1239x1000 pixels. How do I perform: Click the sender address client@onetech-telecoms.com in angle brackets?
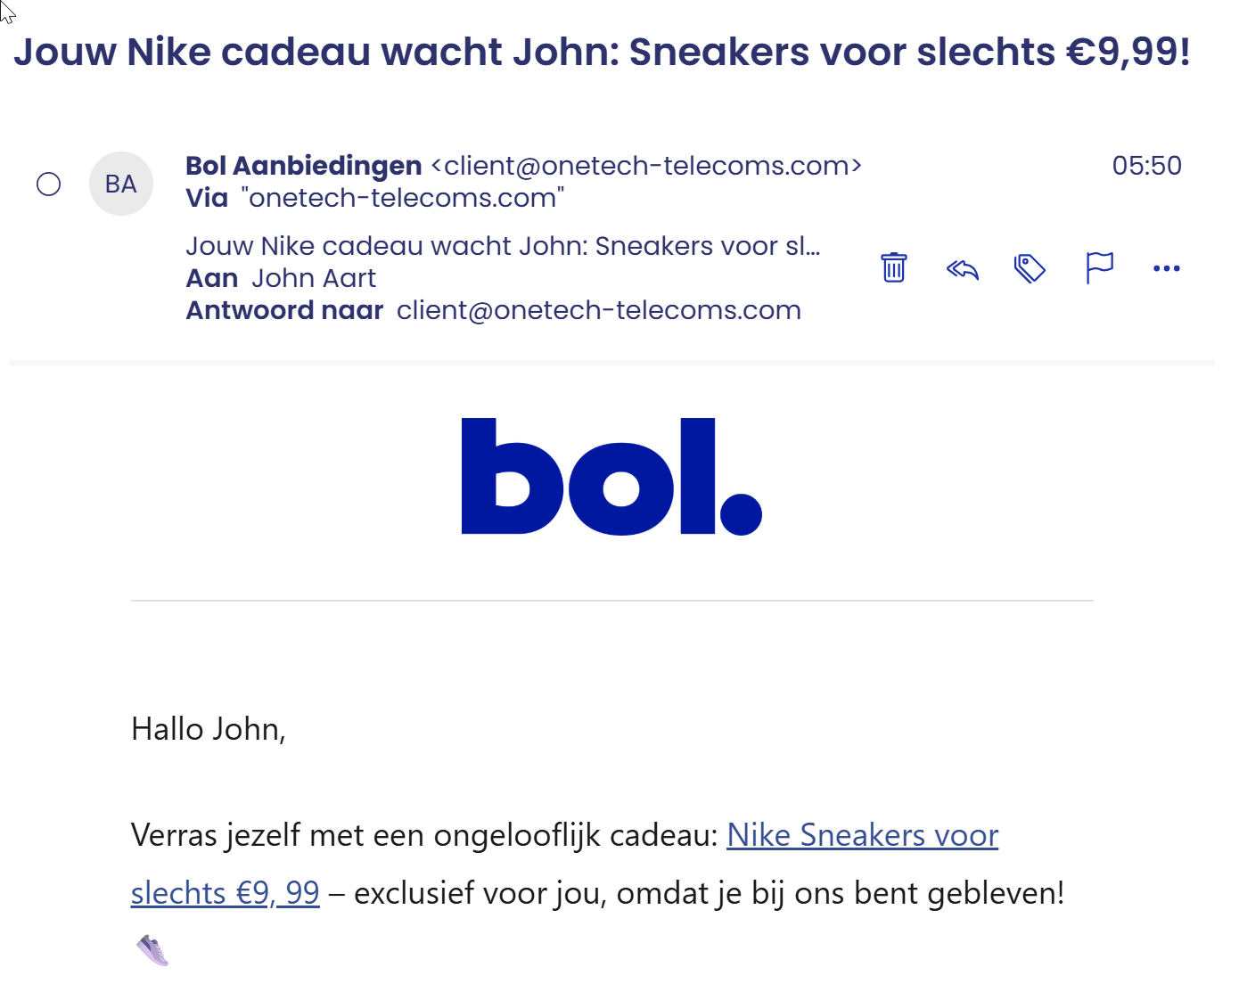(x=646, y=166)
